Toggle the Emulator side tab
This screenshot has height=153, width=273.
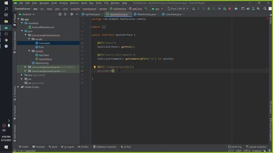click(x=271, y=108)
